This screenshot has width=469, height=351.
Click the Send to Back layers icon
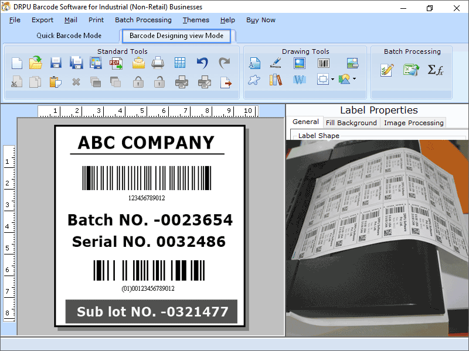pyautogui.click(x=115, y=82)
